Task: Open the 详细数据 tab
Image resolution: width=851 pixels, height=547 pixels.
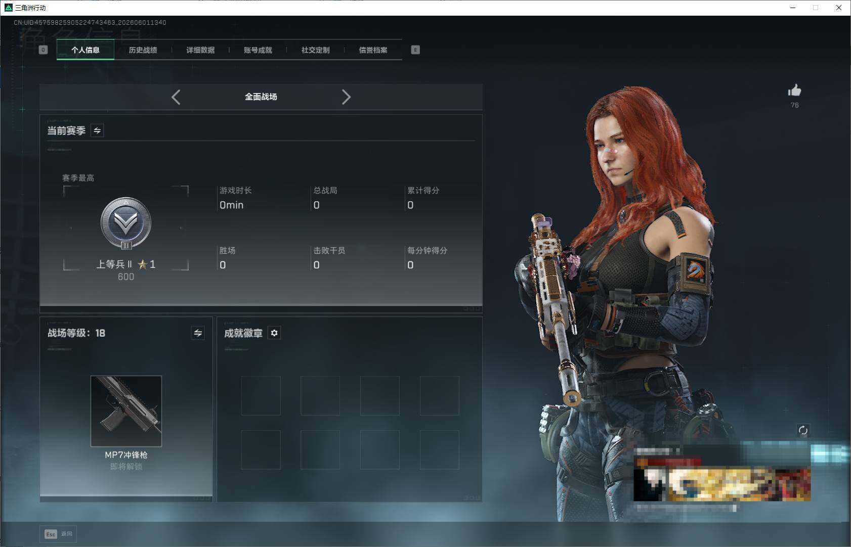Action: [x=200, y=50]
